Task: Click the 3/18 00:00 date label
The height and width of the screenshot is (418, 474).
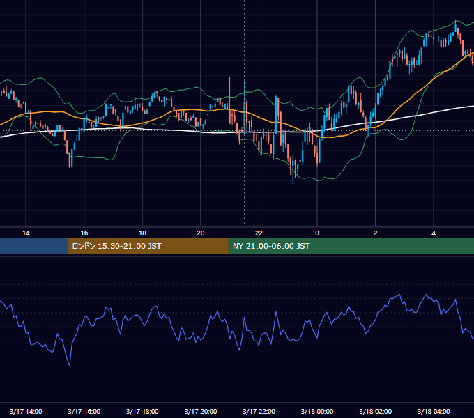Action: coord(317,411)
